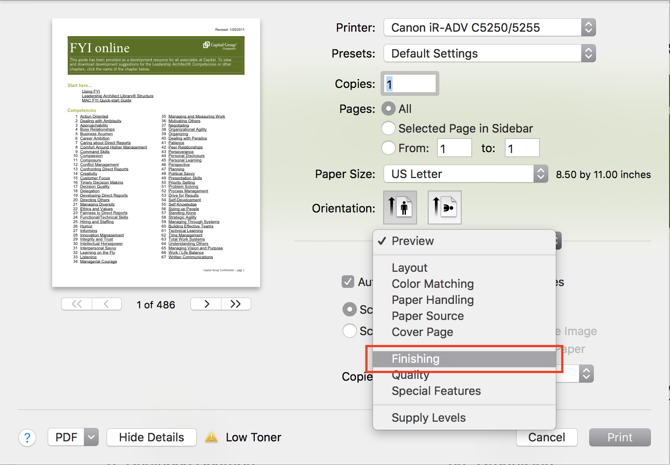Click the Low Toner warning icon
This screenshot has width=670, height=465.
[211, 437]
